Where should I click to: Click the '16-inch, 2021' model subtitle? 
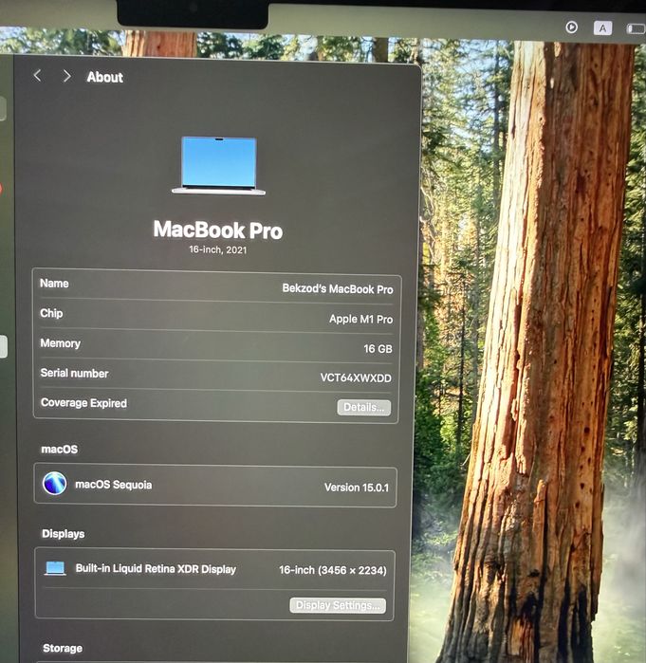(x=218, y=249)
